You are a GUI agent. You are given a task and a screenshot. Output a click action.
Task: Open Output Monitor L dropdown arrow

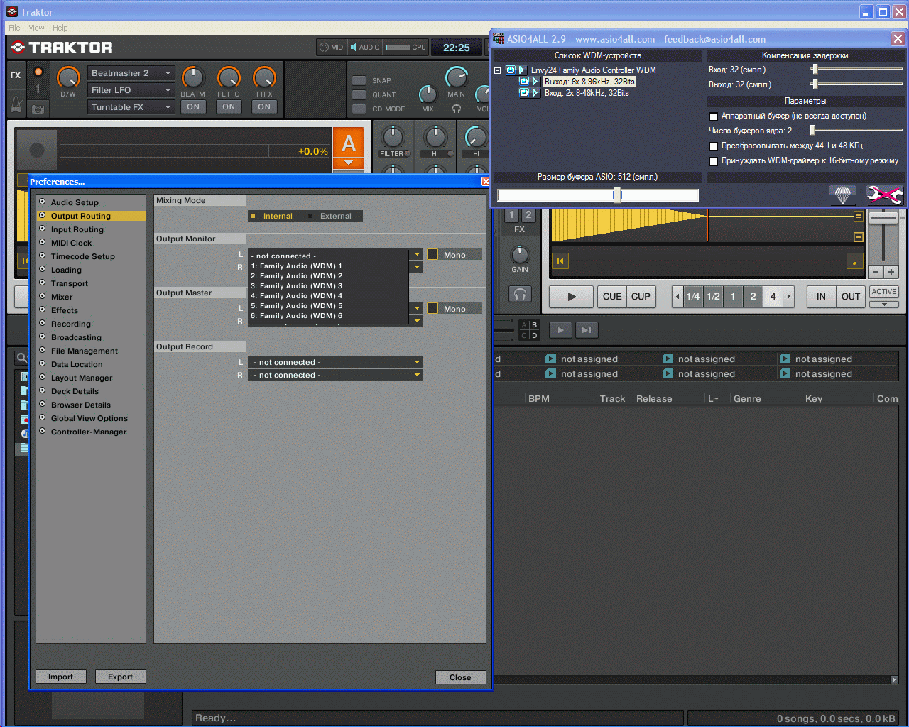tap(417, 254)
